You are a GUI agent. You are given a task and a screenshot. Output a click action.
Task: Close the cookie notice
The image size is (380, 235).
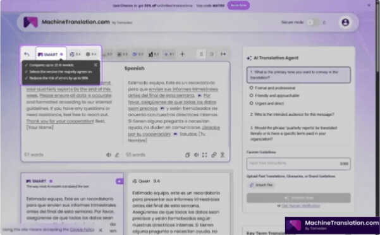(101, 230)
